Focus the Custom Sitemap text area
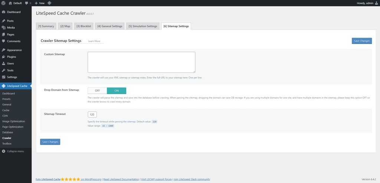Screen dimensions: 380x183 pyautogui.click(x=141, y=62)
